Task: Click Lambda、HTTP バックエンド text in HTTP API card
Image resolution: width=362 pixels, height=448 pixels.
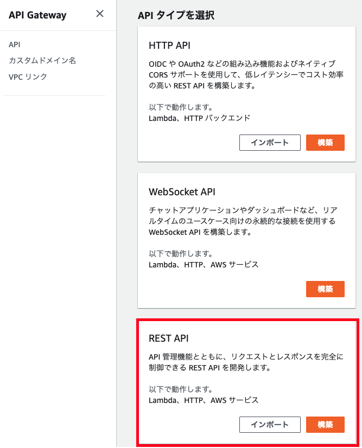Action: point(200,118)
